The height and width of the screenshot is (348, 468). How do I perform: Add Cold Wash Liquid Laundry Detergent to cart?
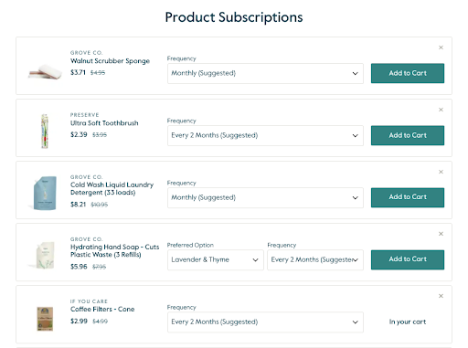(408, 197)
